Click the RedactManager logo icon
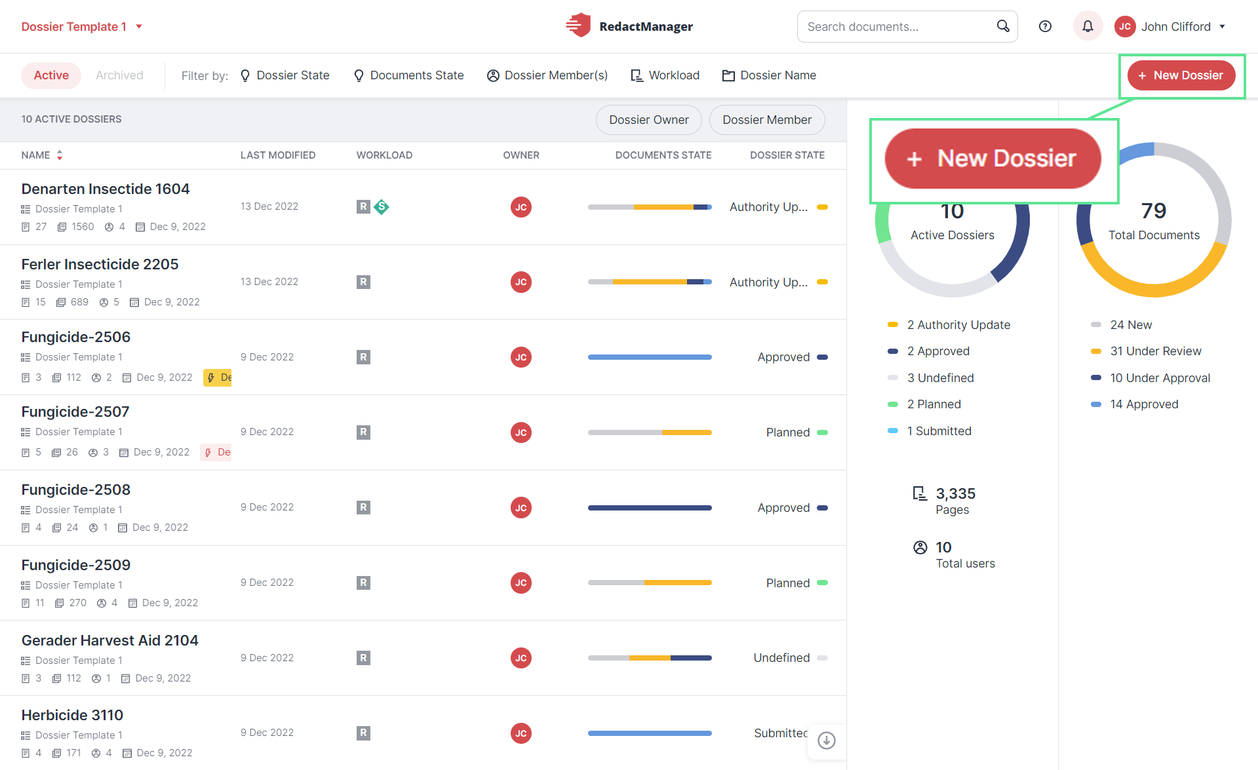The height and width of the screenshot is (770, 1258). pos(578,26)
